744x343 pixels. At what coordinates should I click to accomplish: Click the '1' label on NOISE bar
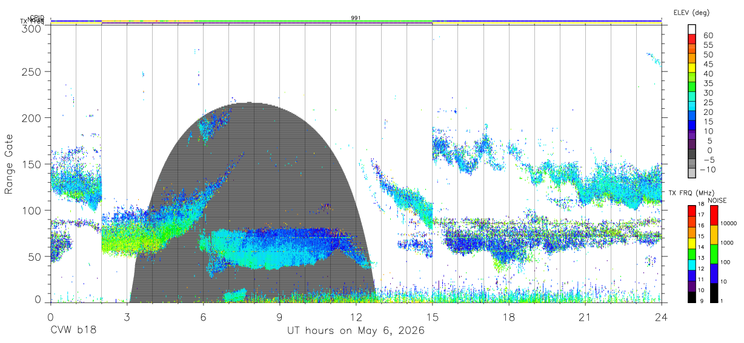(x=722, y=301)
